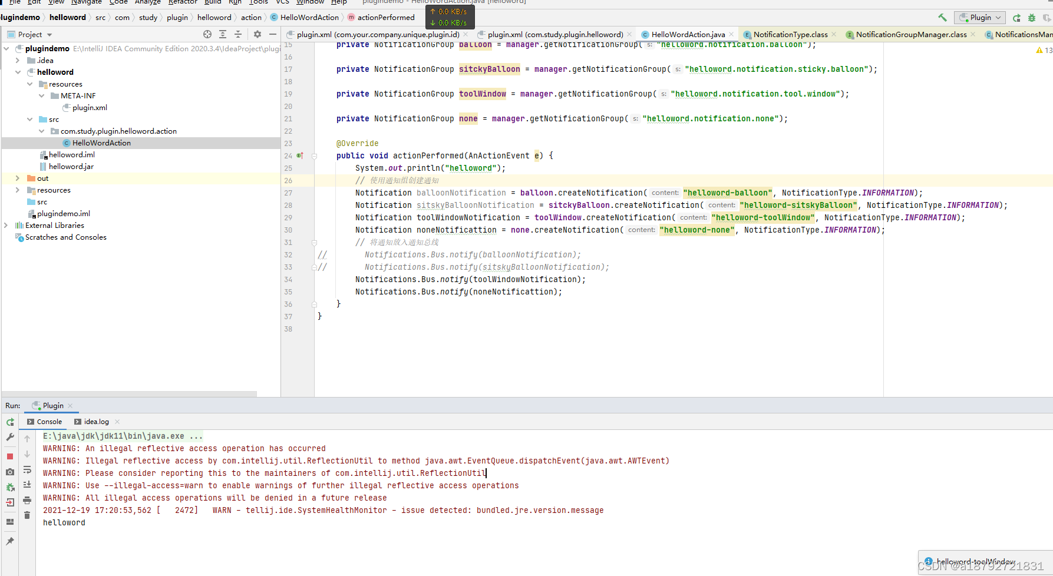Clear console with trash icon
The width and height of the screenshot is (1053, 576).
point(27,515)
